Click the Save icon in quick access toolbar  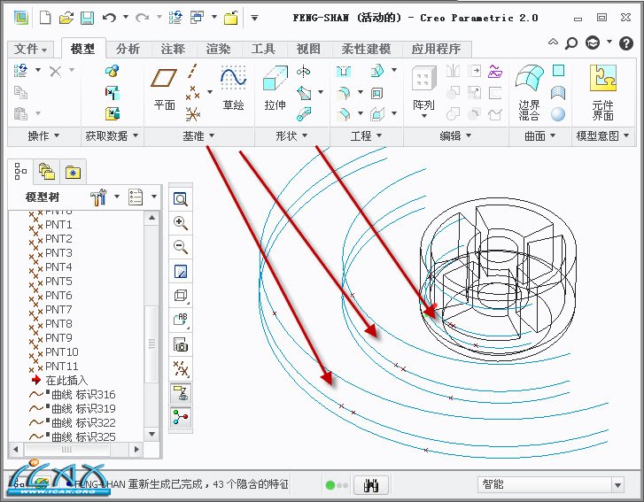(x=87, y=18)
